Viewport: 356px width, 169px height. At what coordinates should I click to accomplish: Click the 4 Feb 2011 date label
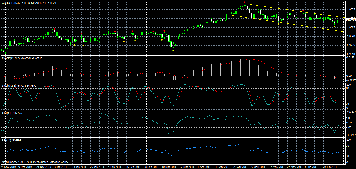tap(114, 167)
